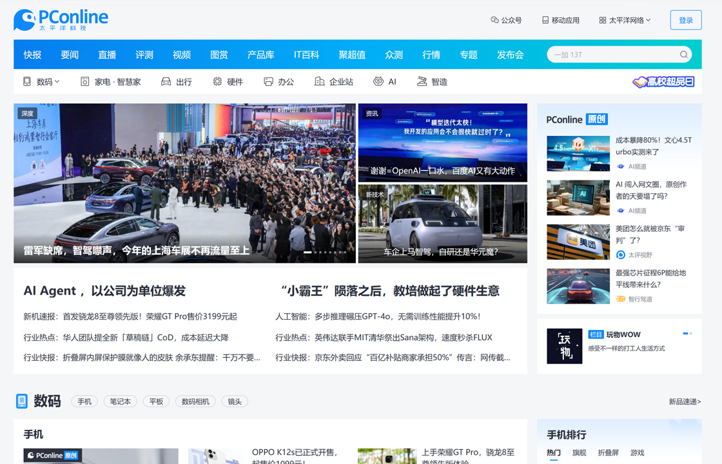The height and width of the screenshot is (464, 722).
Task: Open the 镜头 category tag
Action: 235,401
